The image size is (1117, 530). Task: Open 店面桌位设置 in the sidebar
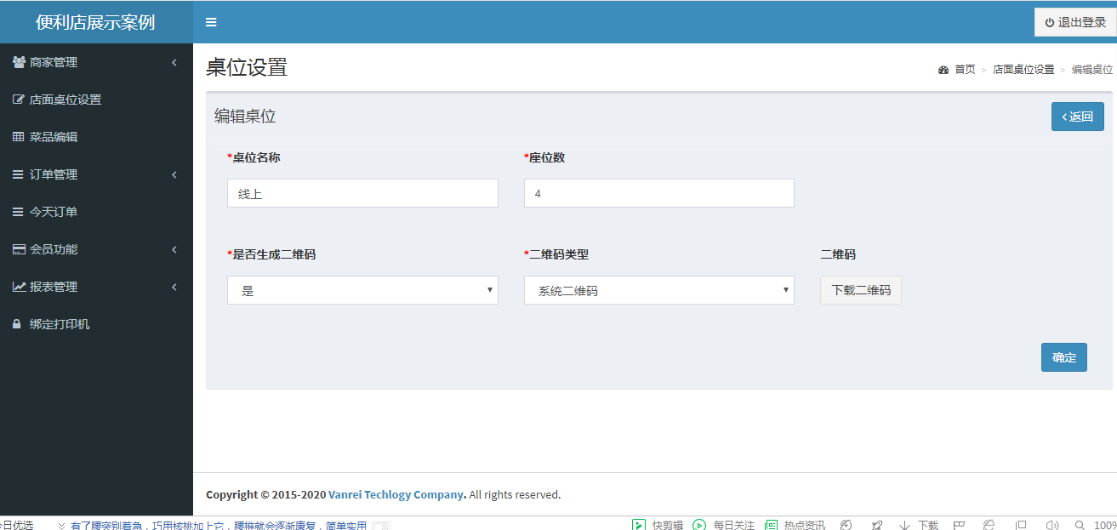click(x=96, y=100)
